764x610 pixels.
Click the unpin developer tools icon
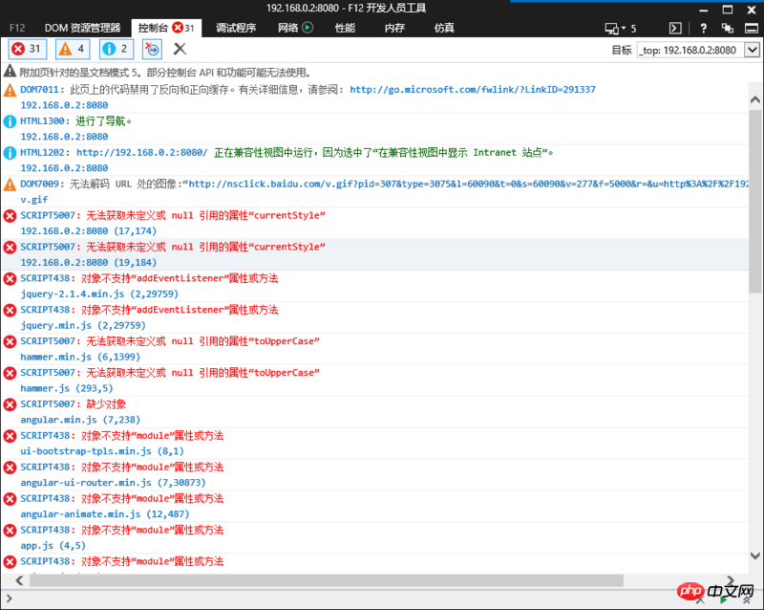[x=728, y=29]
